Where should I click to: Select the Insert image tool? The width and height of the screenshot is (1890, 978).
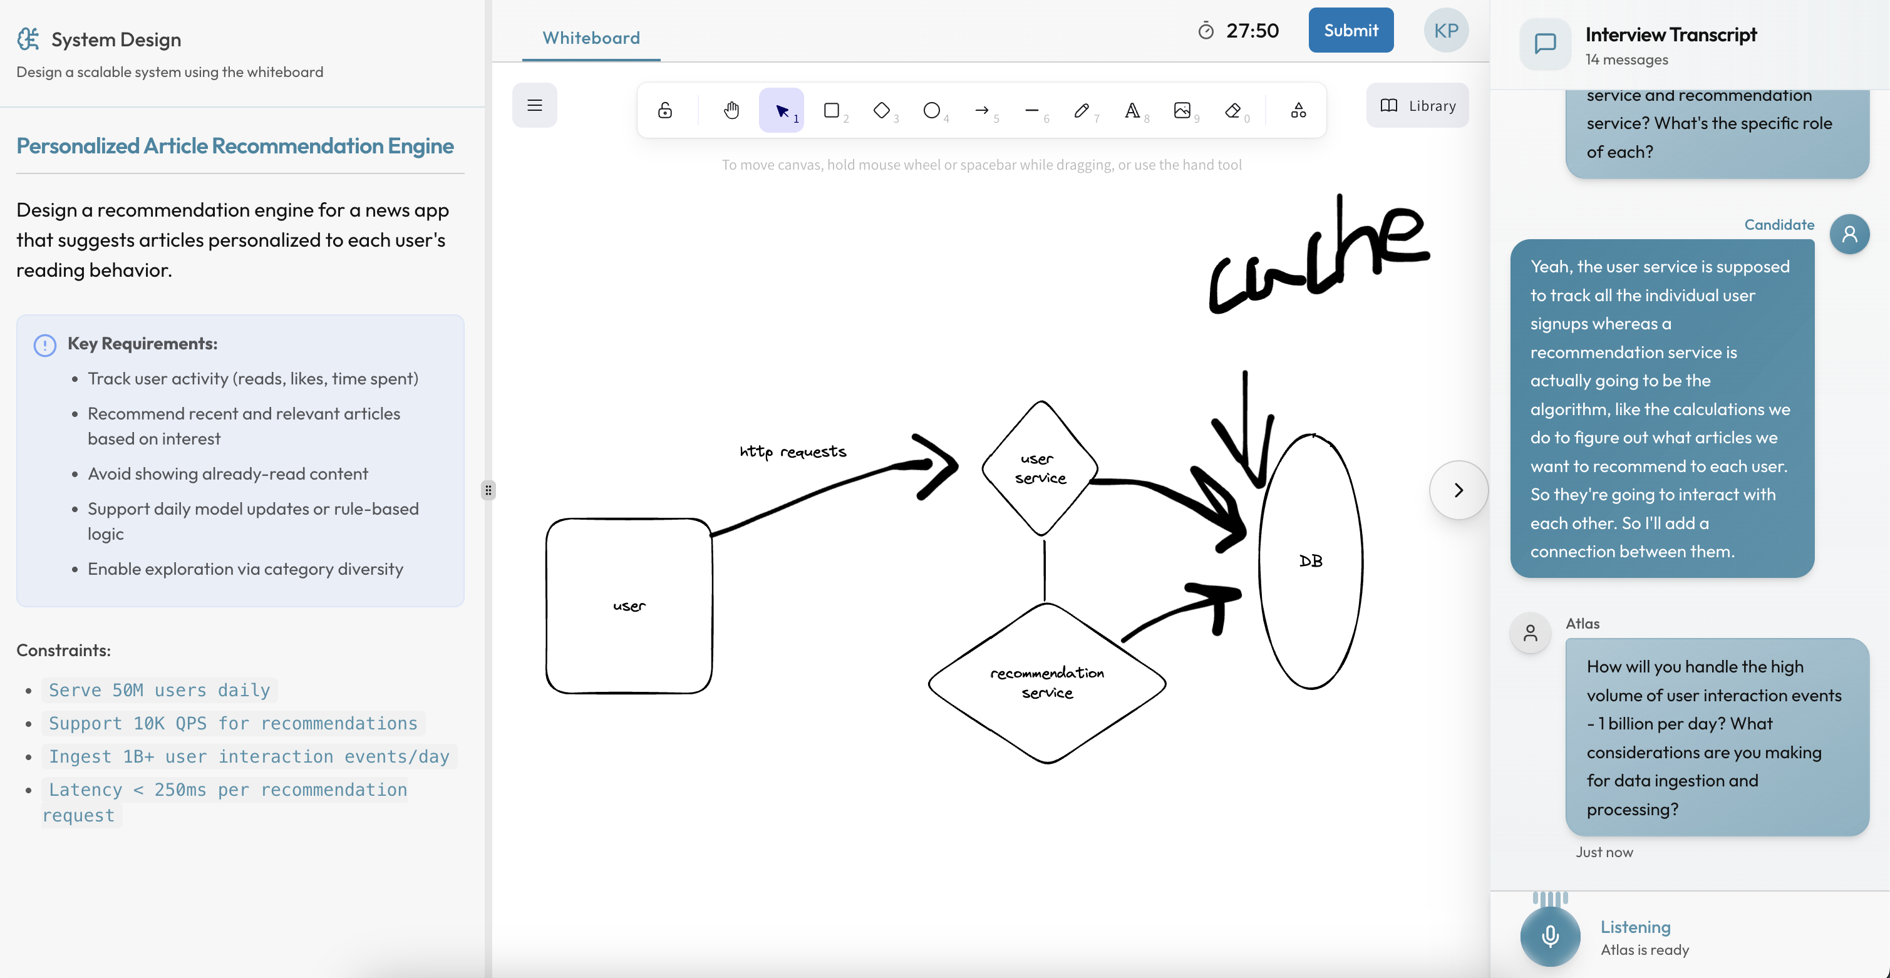pyautogui.click(x=1182, y=110)
